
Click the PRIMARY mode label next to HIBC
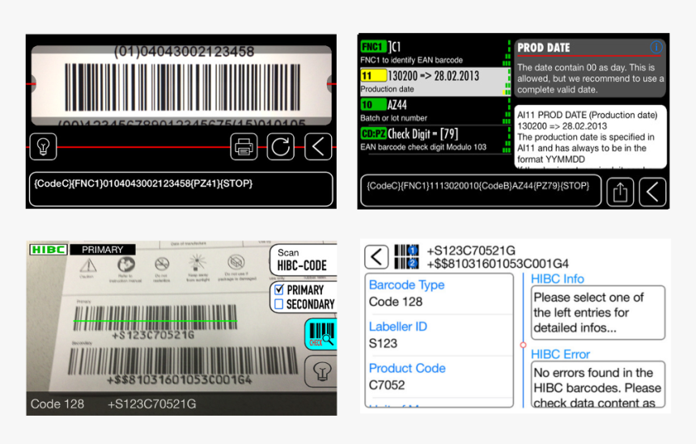tap(103, 249)
